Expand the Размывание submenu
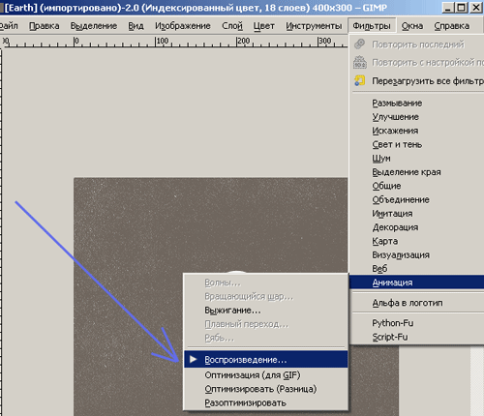484x416 pixels. pyautogui.click(x=417, y=104)
